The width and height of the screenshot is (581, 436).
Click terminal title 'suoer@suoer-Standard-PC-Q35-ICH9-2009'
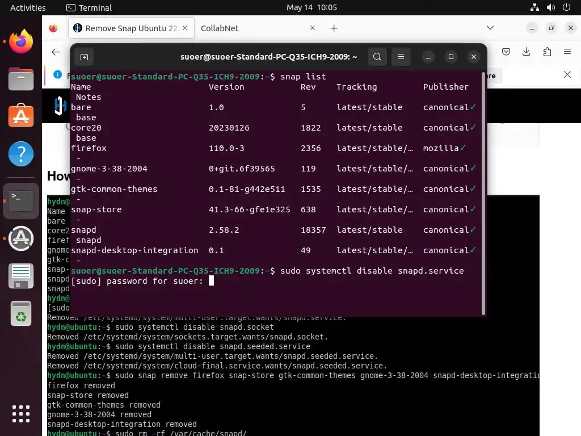(268, 57)
